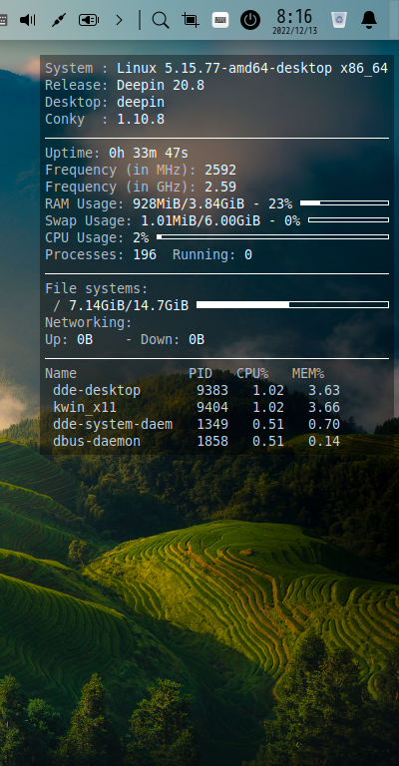
Task: Open the on-screen keyboard icon
Action: [x=220, y=20]
